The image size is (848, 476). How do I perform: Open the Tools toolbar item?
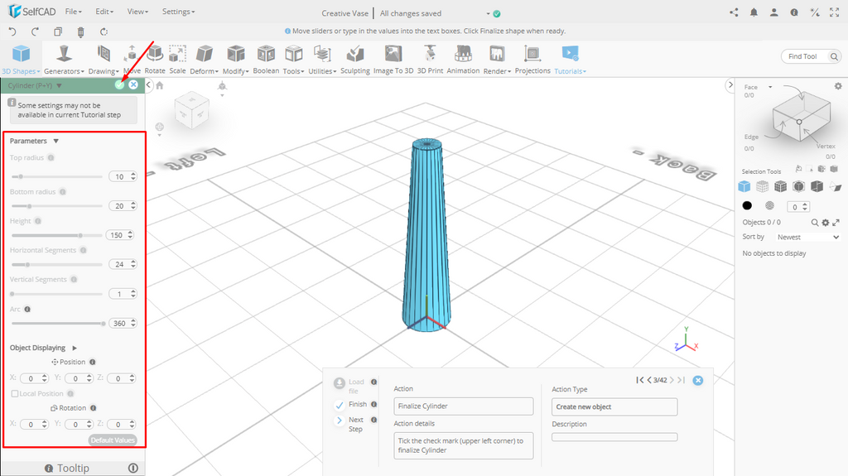coord(294,60)
